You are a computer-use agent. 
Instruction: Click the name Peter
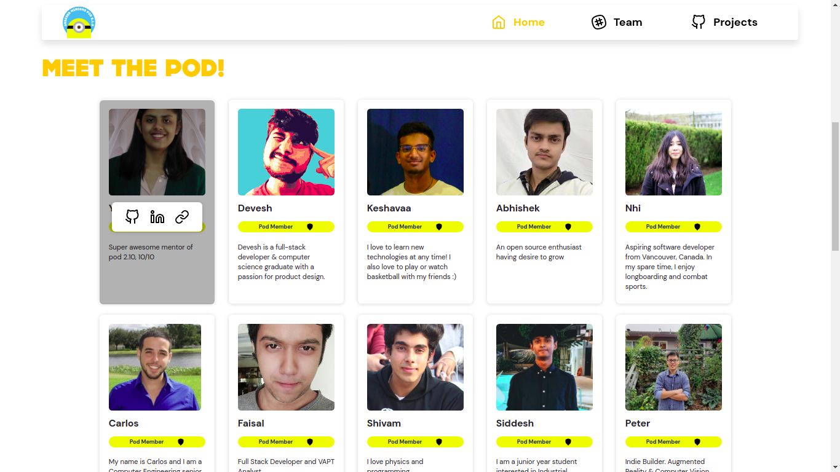(638, 423)
